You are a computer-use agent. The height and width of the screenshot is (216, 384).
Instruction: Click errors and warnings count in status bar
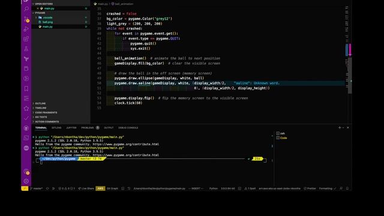coord(67,188)
